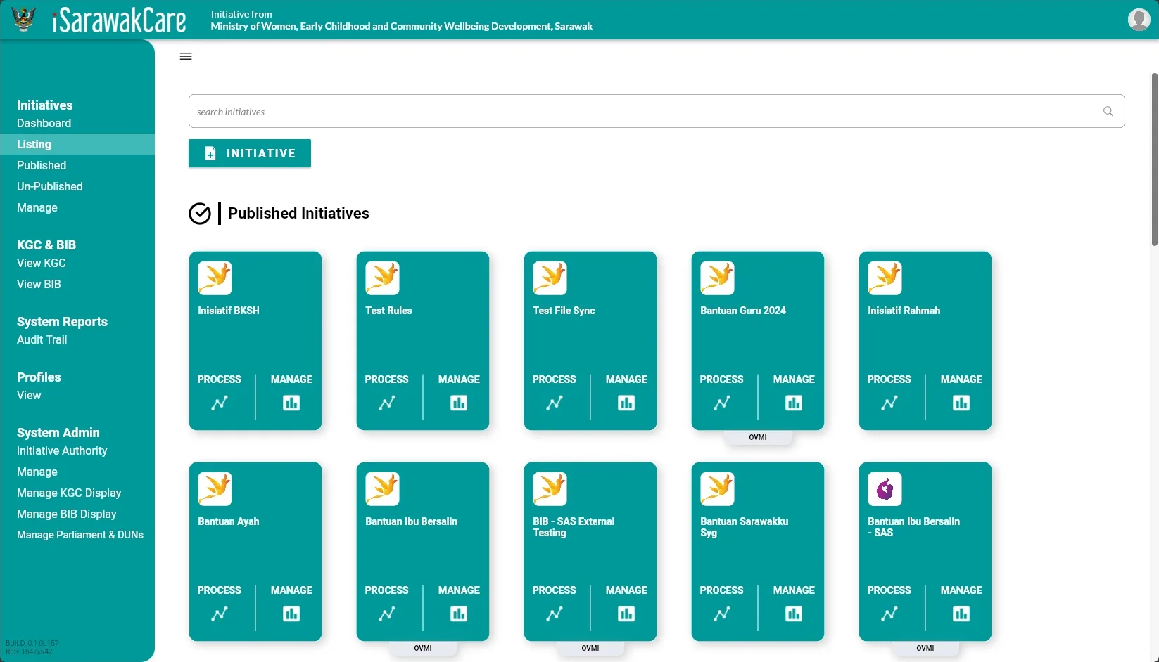Click the Bantuan Sarawakku Syg card title
The width and height of the screenshot is (1159, 662).
[745, 527]
